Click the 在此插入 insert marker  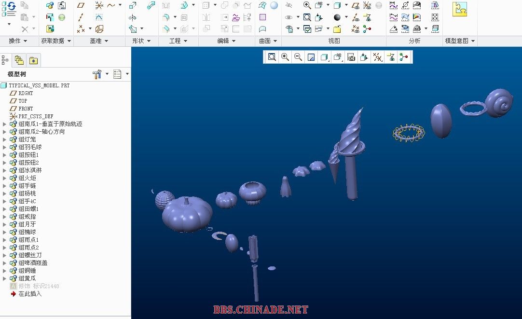[x=30, y=294]
